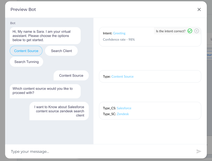Close the Preview Bot dialog

[199, 9]
